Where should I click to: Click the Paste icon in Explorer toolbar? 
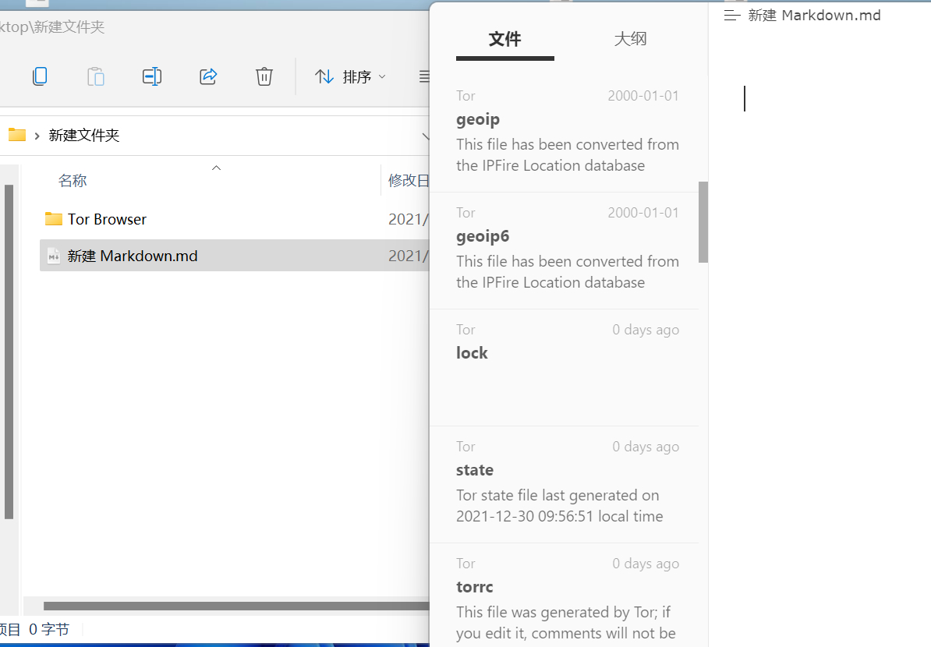point(96,76)
